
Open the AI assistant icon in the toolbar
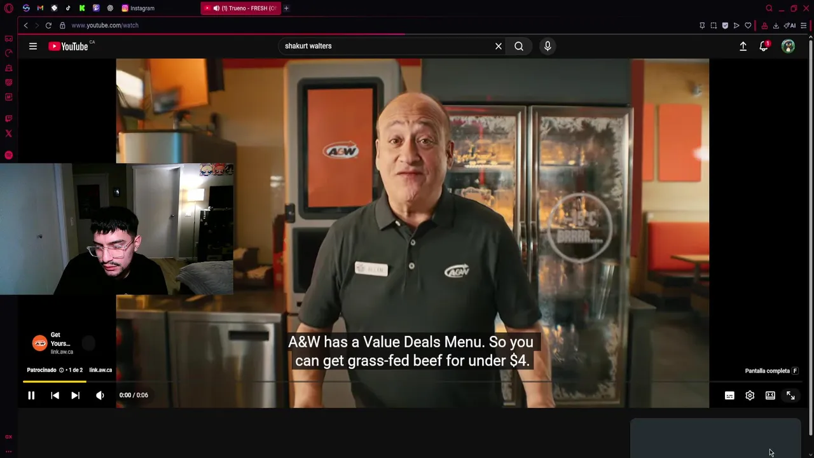790,25
